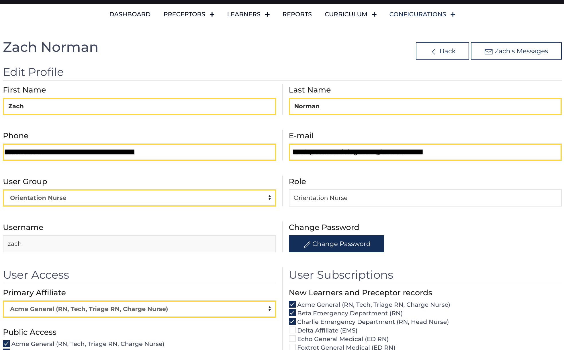Expand the Preceptors plus icon
This screenshot has width=564, height=350.
pos(212,14)
